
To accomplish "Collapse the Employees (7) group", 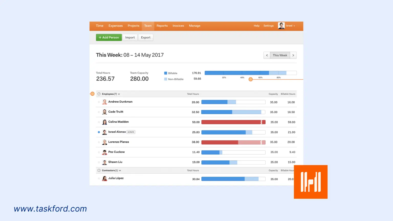I will [x=119, y=94].
